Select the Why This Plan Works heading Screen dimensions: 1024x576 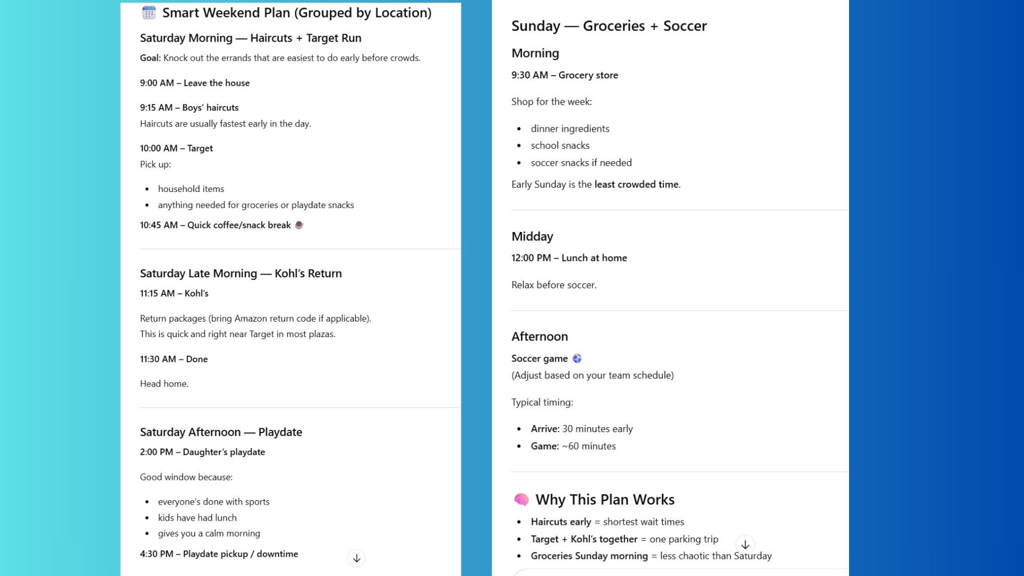[x=605, y=499]
